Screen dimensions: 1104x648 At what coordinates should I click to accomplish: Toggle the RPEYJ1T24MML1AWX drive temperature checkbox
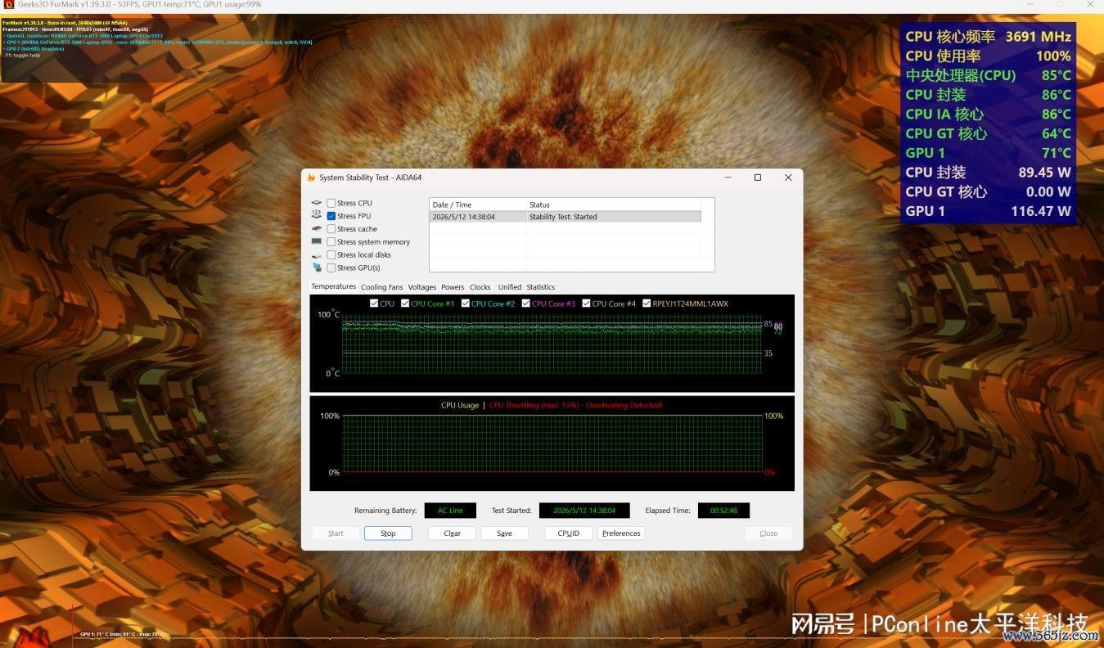click(x=647, y=304)
